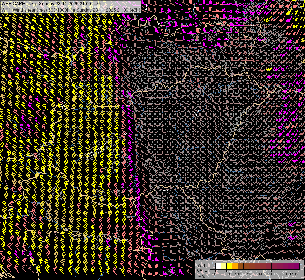The height and width of the screenshot is (280, 305).
Task: Click the 100 value on legend scale
Action: (x=215, y=274)
